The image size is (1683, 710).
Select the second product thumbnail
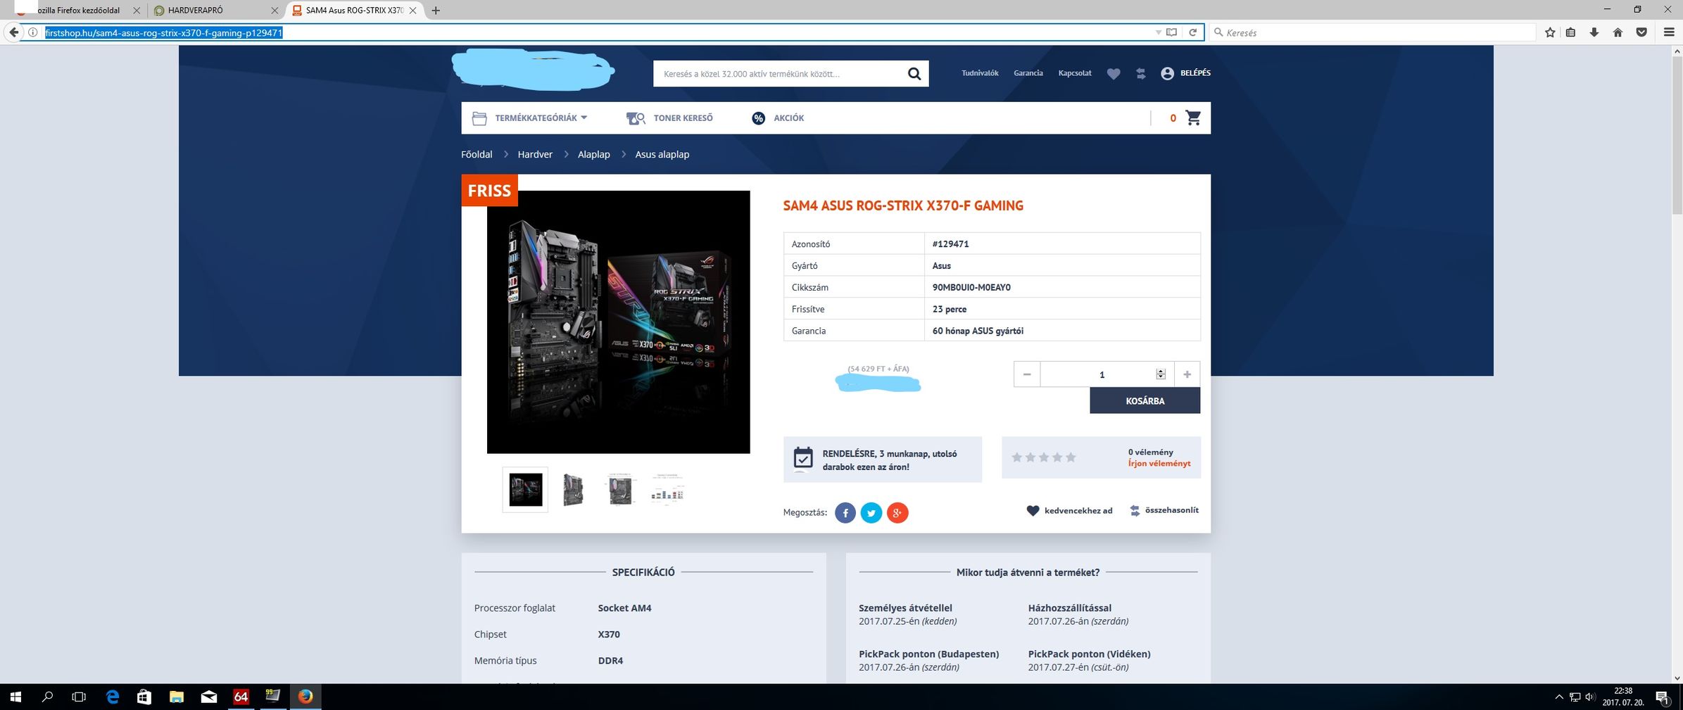tap(573, 490)
